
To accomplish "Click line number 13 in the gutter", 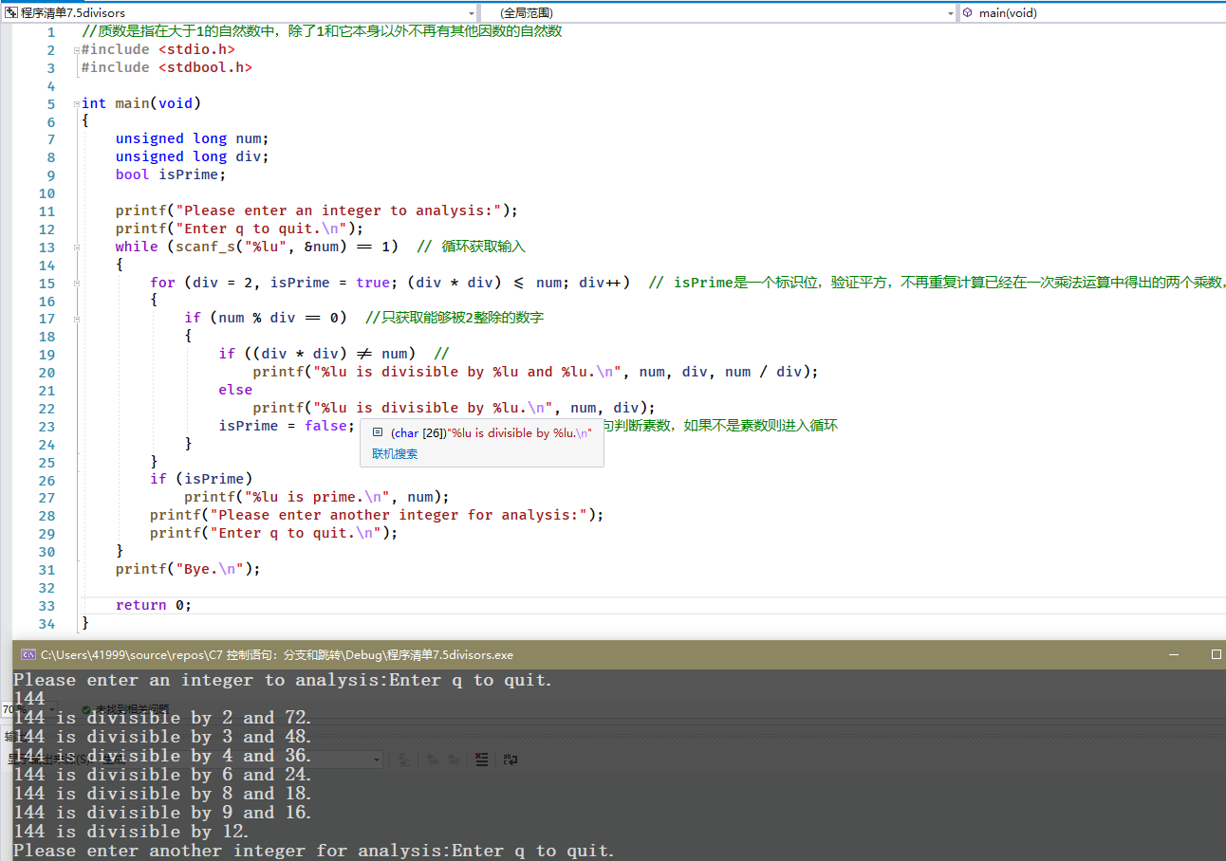I will click(47, 247).
